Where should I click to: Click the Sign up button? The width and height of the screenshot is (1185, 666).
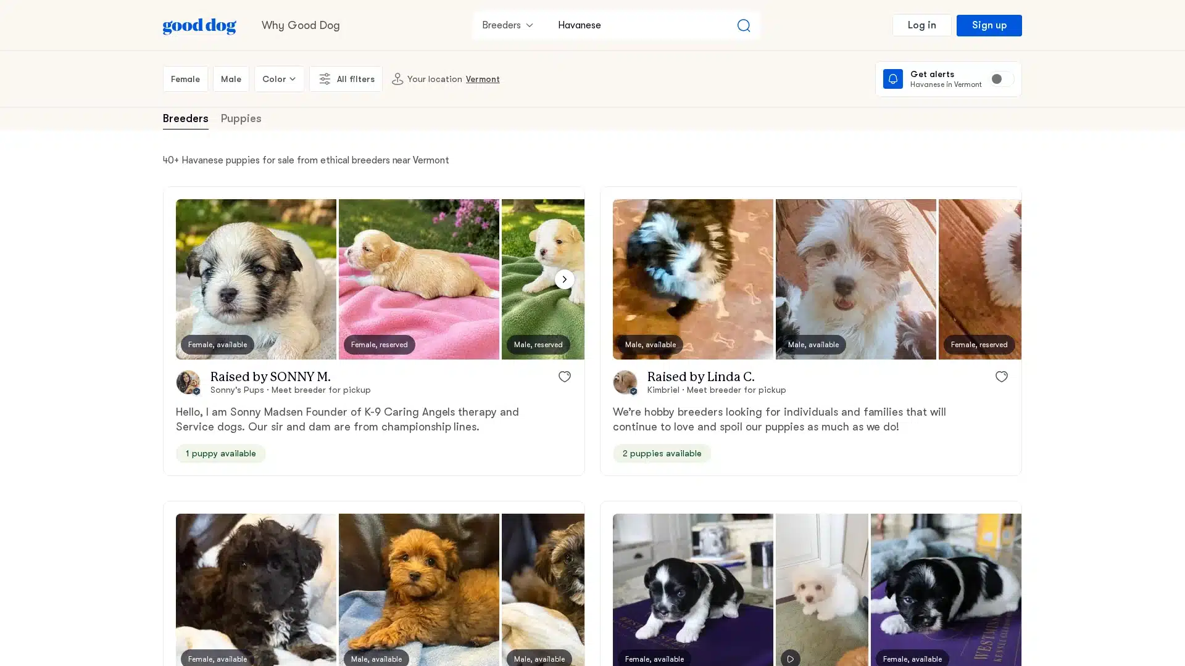989,25
